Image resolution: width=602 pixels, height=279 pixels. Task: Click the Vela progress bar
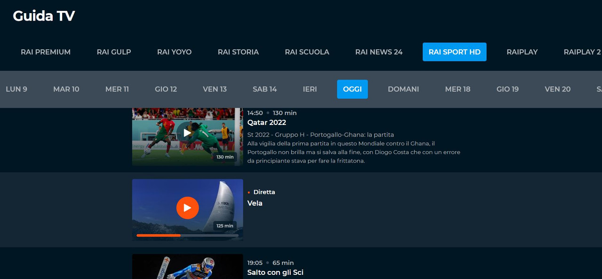coord(187,235)
